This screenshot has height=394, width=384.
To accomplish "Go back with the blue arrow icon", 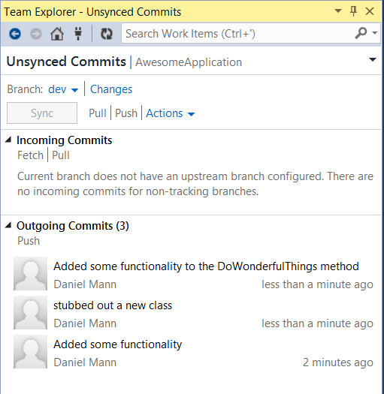I will tap(15, 34).
